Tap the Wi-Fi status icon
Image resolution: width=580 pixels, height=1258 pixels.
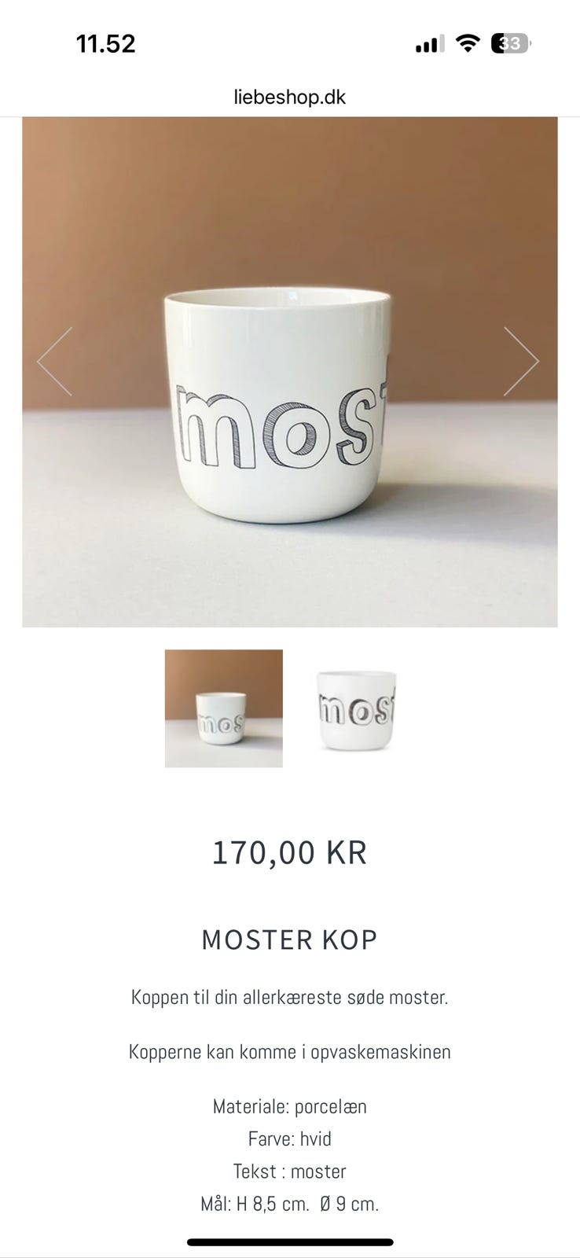[x=468, y=44]
